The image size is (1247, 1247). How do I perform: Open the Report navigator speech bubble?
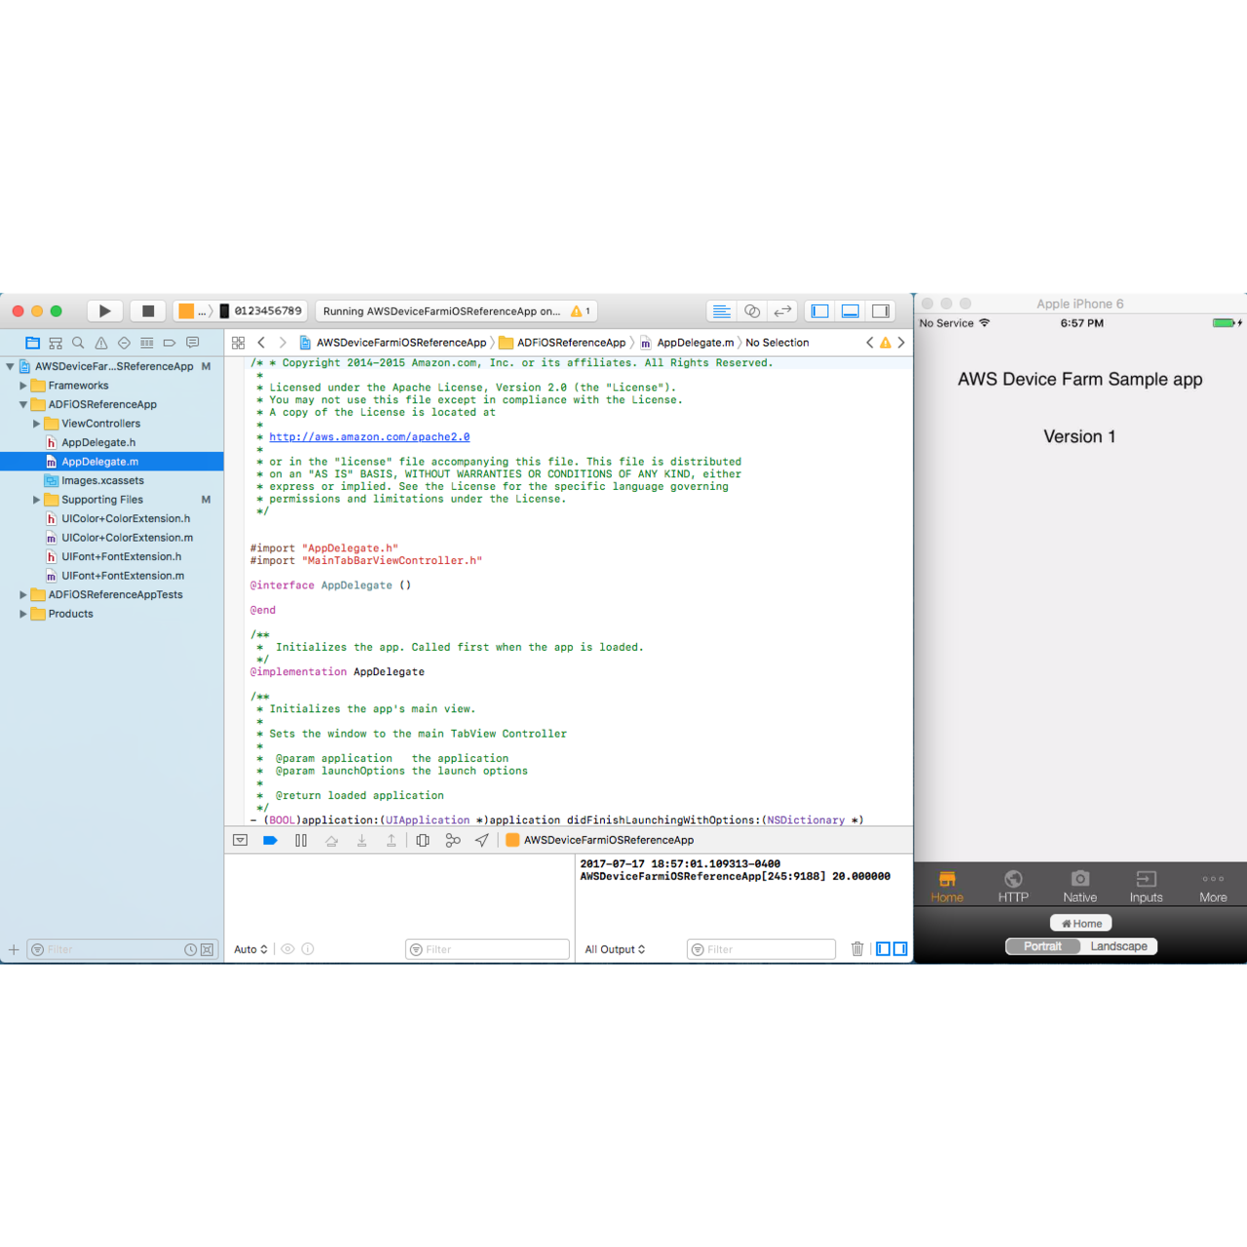click(x=192, y=343)
